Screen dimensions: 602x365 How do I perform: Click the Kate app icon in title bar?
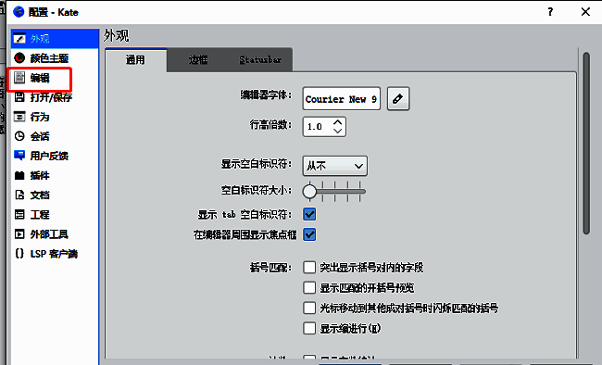click(19, 12)
